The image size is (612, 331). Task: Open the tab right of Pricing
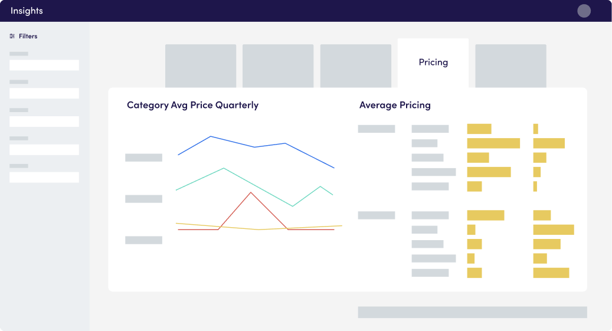510,66
